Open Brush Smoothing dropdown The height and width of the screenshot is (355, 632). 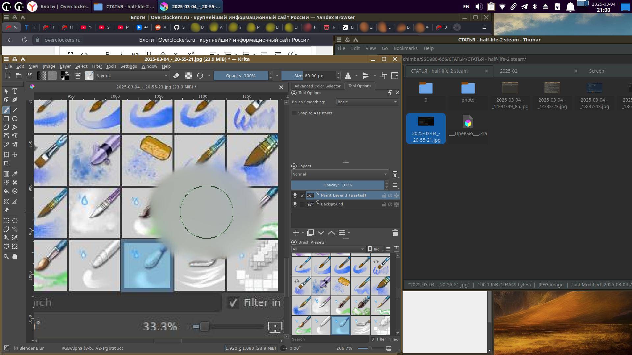[x=367, y=102]
